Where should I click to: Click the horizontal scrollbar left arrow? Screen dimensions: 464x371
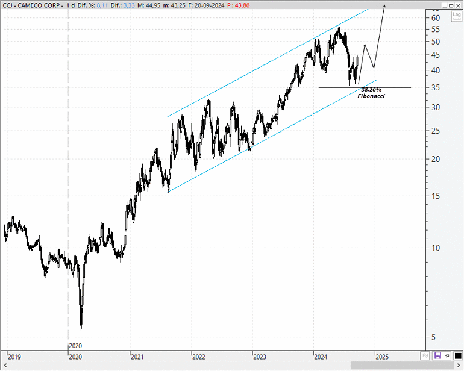coord(5,366)
